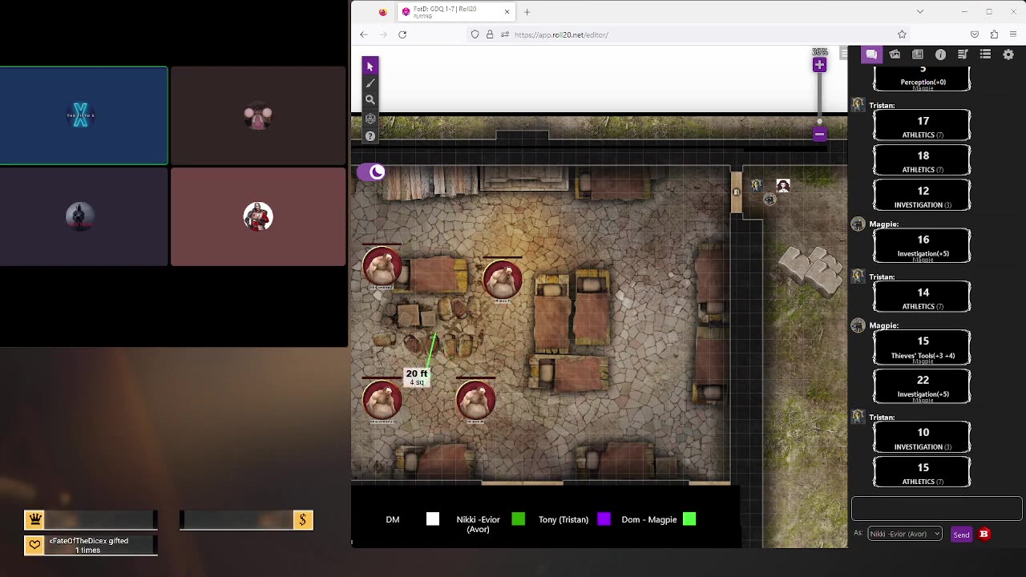Zoom out with the purple minus button
Screen dimensions: 1026x577
(819, 134)
